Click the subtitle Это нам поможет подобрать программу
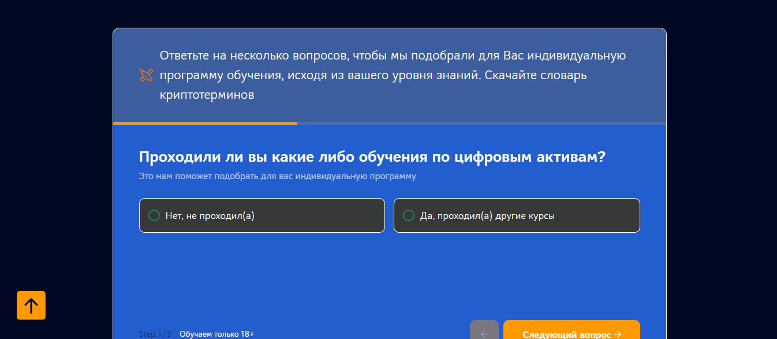 [x=277, y=176]
